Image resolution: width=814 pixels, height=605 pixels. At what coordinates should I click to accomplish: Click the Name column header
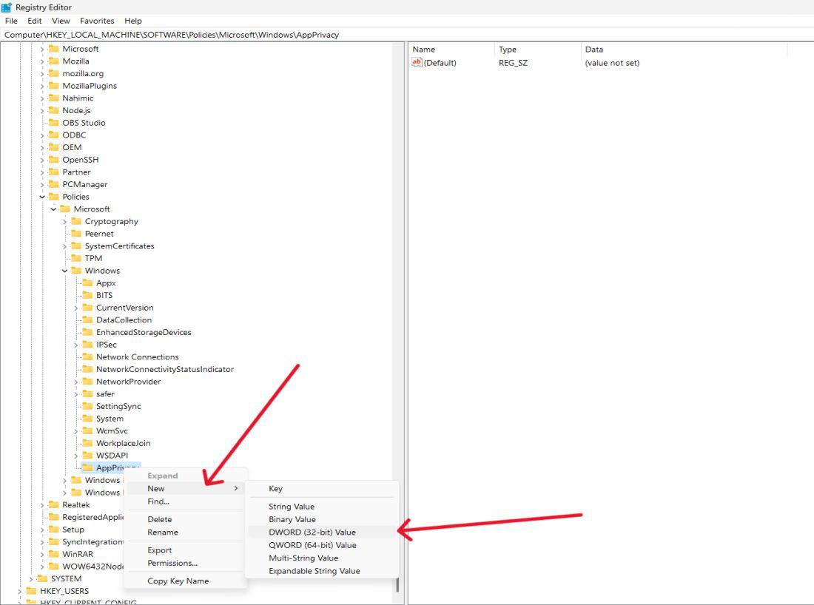[x=451, y=50]
